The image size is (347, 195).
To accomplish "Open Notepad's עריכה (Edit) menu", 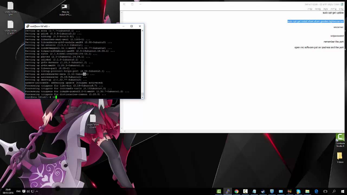I will click(x=333, y=9).
